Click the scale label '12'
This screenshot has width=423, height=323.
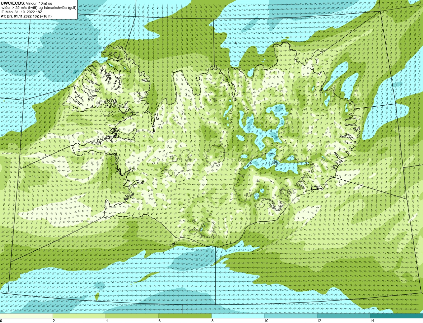coord(319,321)
